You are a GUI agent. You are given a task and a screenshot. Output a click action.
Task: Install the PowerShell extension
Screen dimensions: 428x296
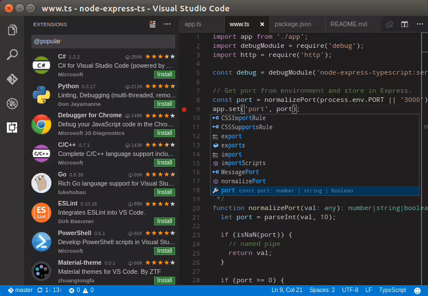(x=164, y=251)
